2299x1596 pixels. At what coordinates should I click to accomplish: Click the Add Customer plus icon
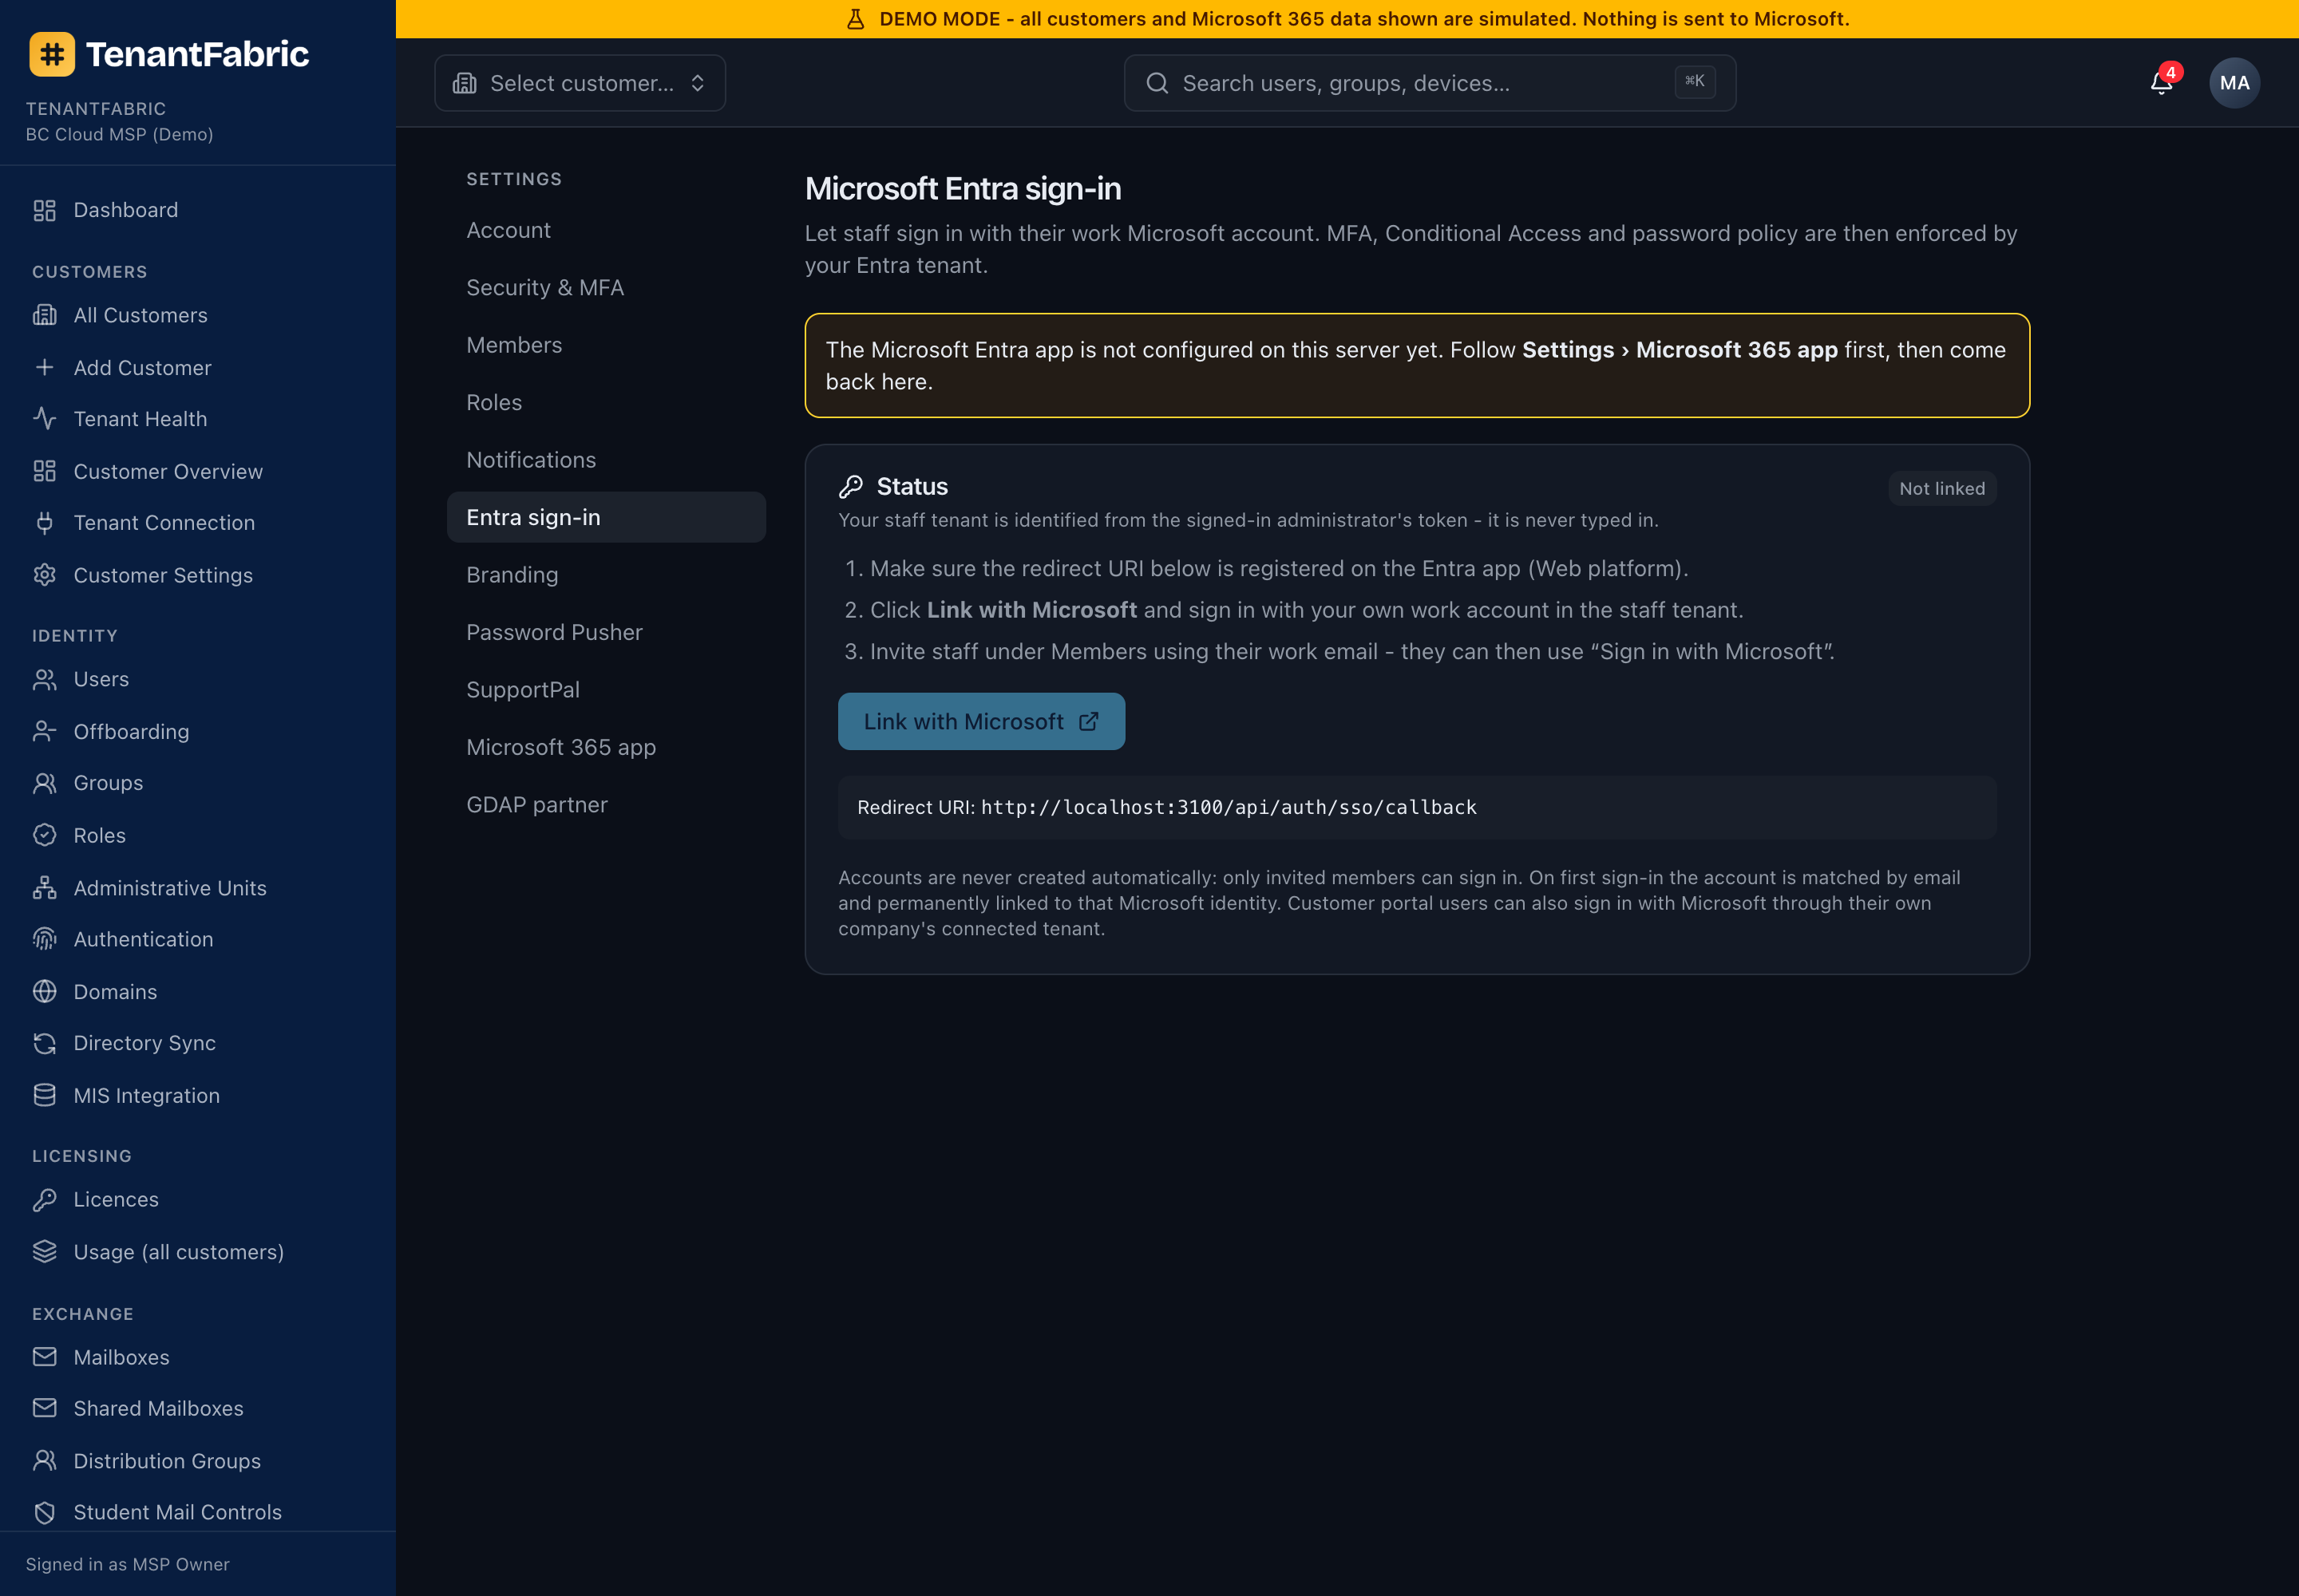(x=44, y=367)
